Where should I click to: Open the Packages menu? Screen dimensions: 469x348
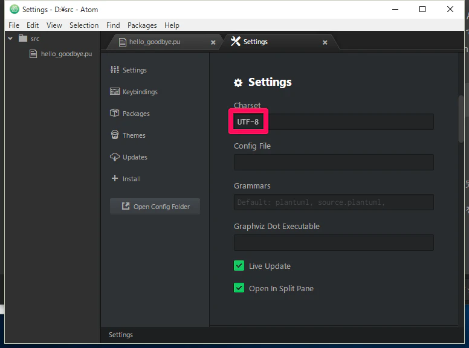pyautogui.click(x=142, y=25)
